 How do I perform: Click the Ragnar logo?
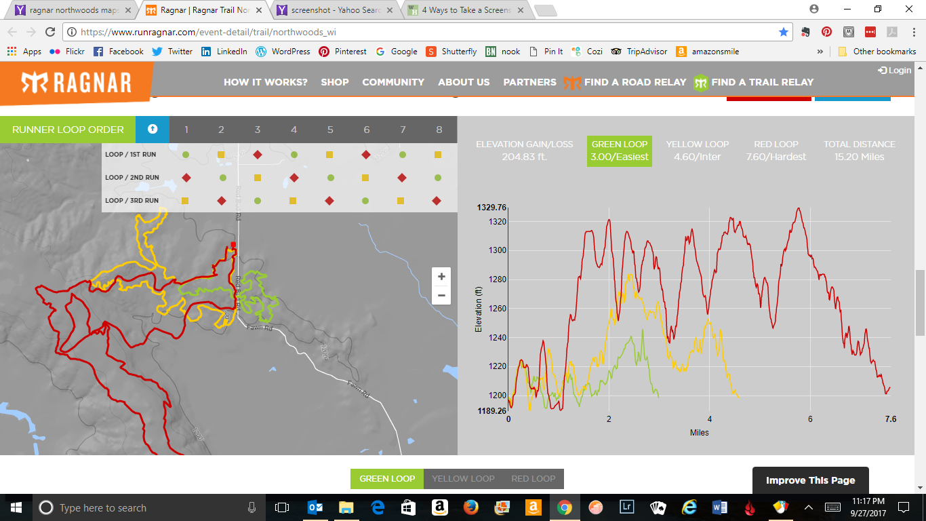(x=76, y=82)
